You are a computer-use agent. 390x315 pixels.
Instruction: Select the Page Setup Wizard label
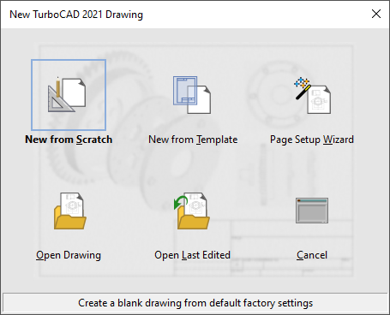point(312,140)
